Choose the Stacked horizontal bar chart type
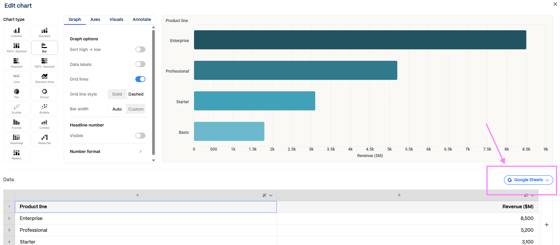This screenshot has width=560, height=245. [x=17, y=63]
